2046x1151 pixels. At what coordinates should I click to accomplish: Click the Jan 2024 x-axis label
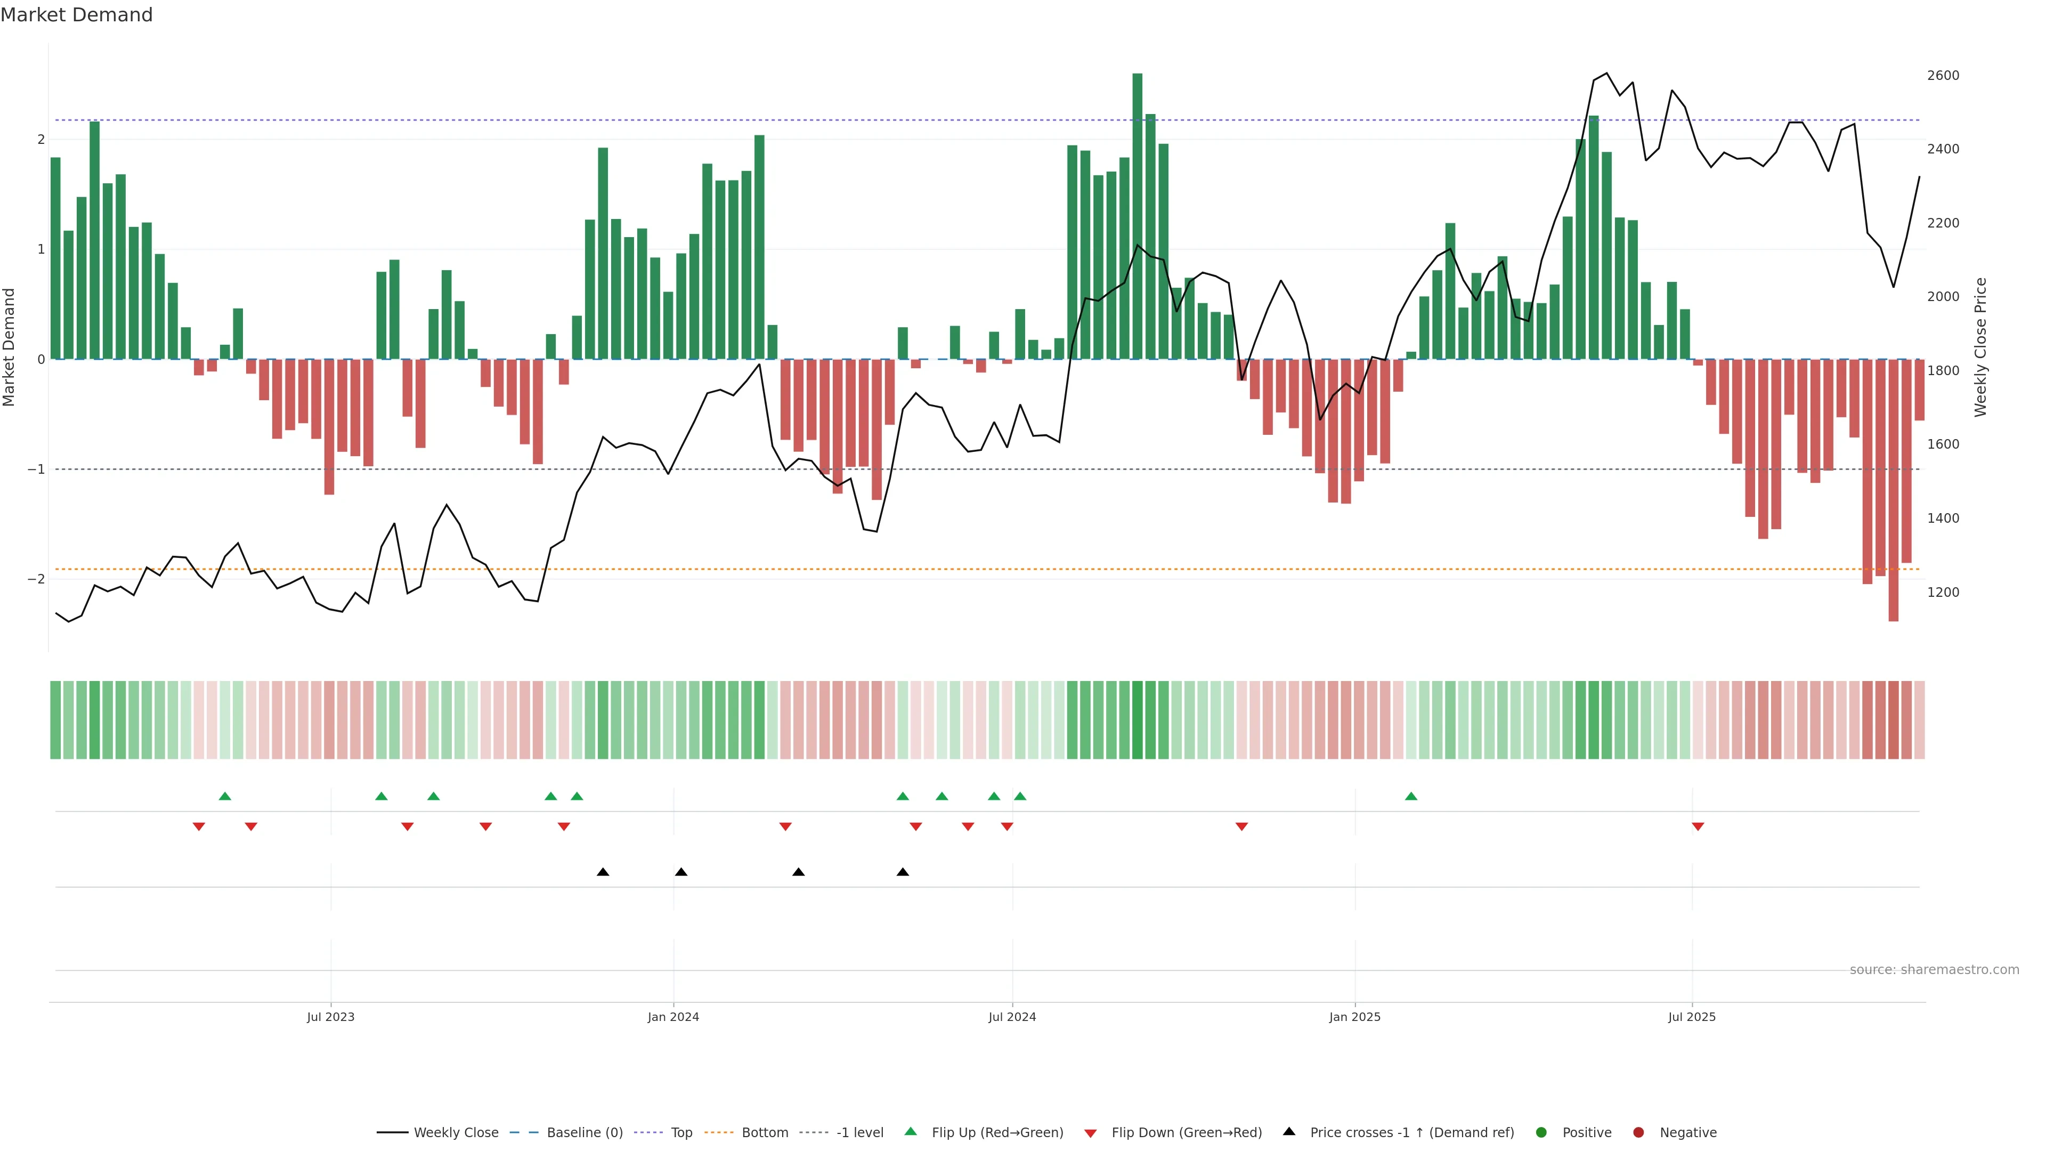tap(673, 1017)
